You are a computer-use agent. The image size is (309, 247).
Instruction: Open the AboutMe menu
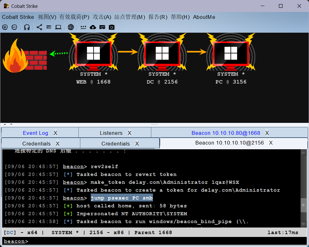204,17
